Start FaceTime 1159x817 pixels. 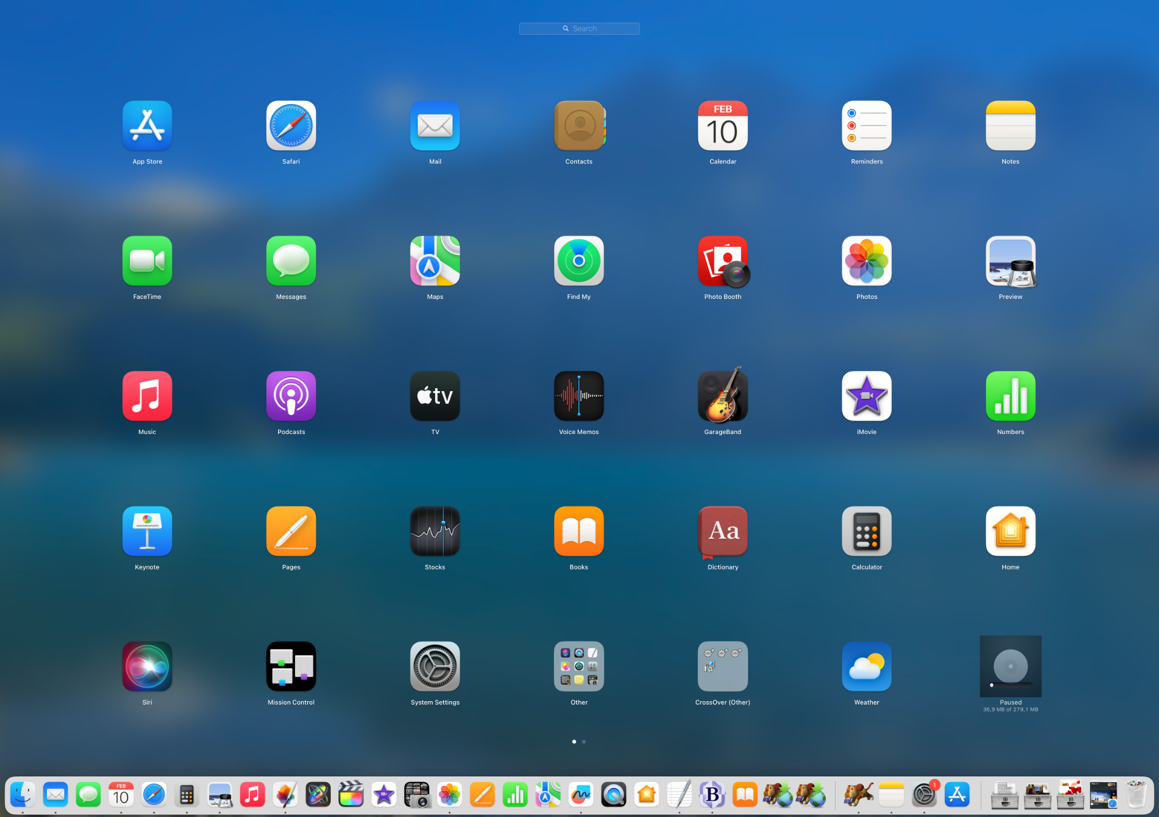pyautogui.click(x=147, y=261)
